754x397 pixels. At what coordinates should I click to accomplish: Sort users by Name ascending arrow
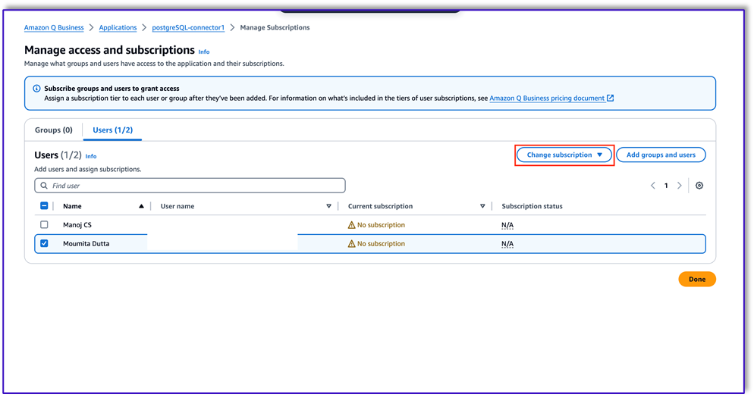pos(141,206)
